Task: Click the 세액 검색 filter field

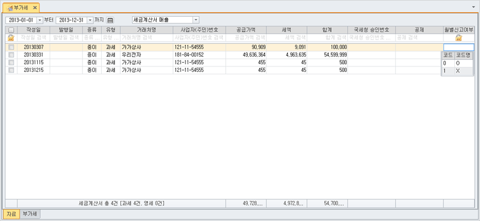Action: coord(287,38)
